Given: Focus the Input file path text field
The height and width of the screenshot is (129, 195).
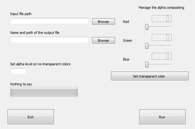Looking at the screenshot, I should point(49,21).
